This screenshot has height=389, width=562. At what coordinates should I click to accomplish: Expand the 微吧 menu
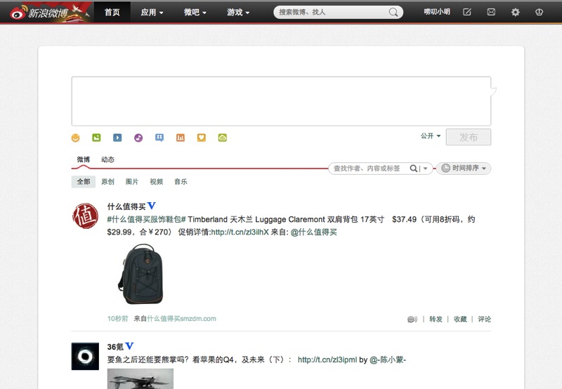point(195,13)
